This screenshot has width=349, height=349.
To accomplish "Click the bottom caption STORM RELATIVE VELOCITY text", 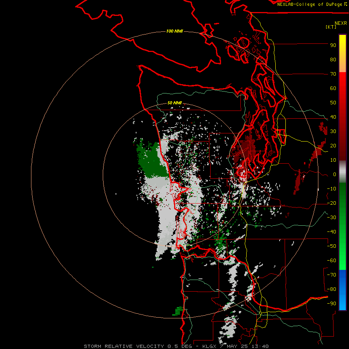I will 124,346.
